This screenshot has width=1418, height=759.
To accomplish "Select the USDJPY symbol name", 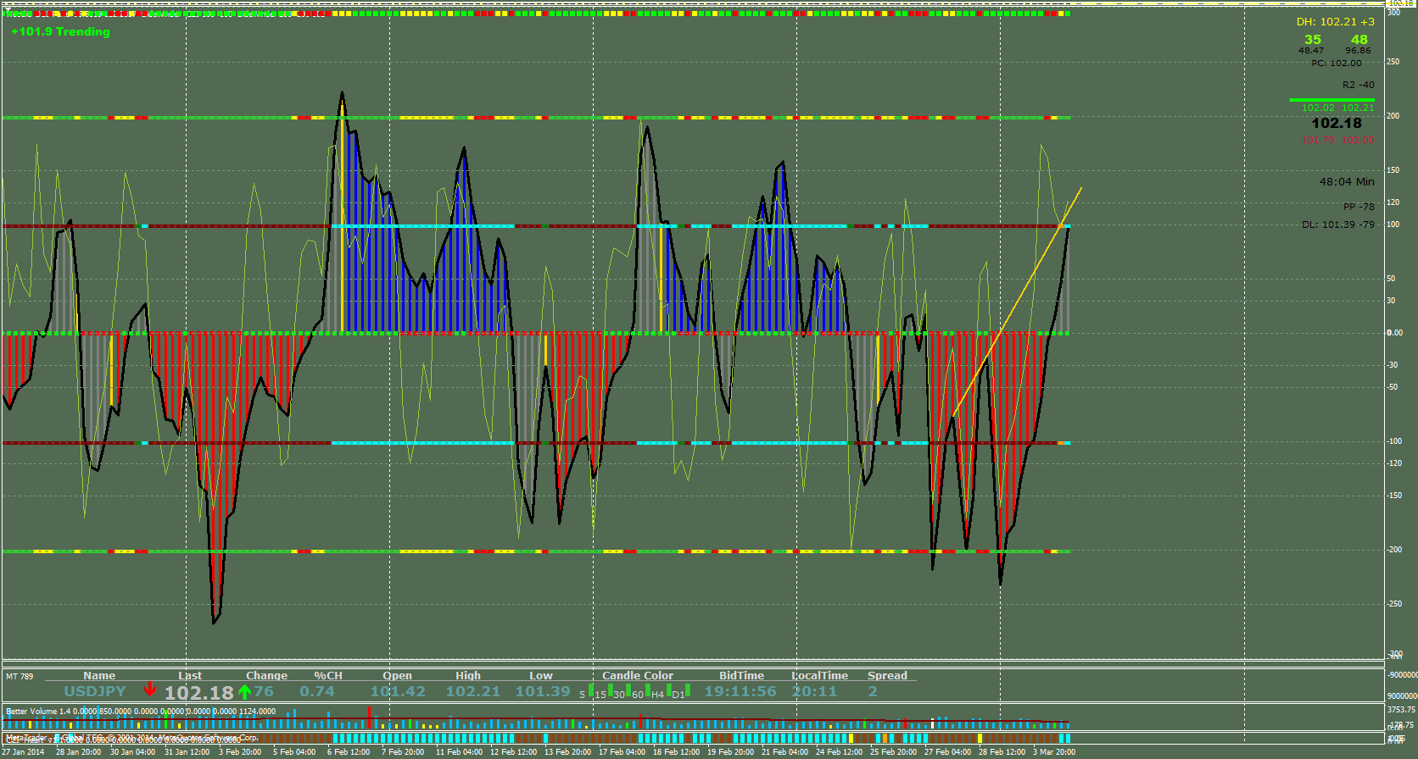I will point(95,691).
